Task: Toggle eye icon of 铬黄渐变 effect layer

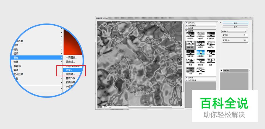Action: pyautogui.click(x=222, y=70)
